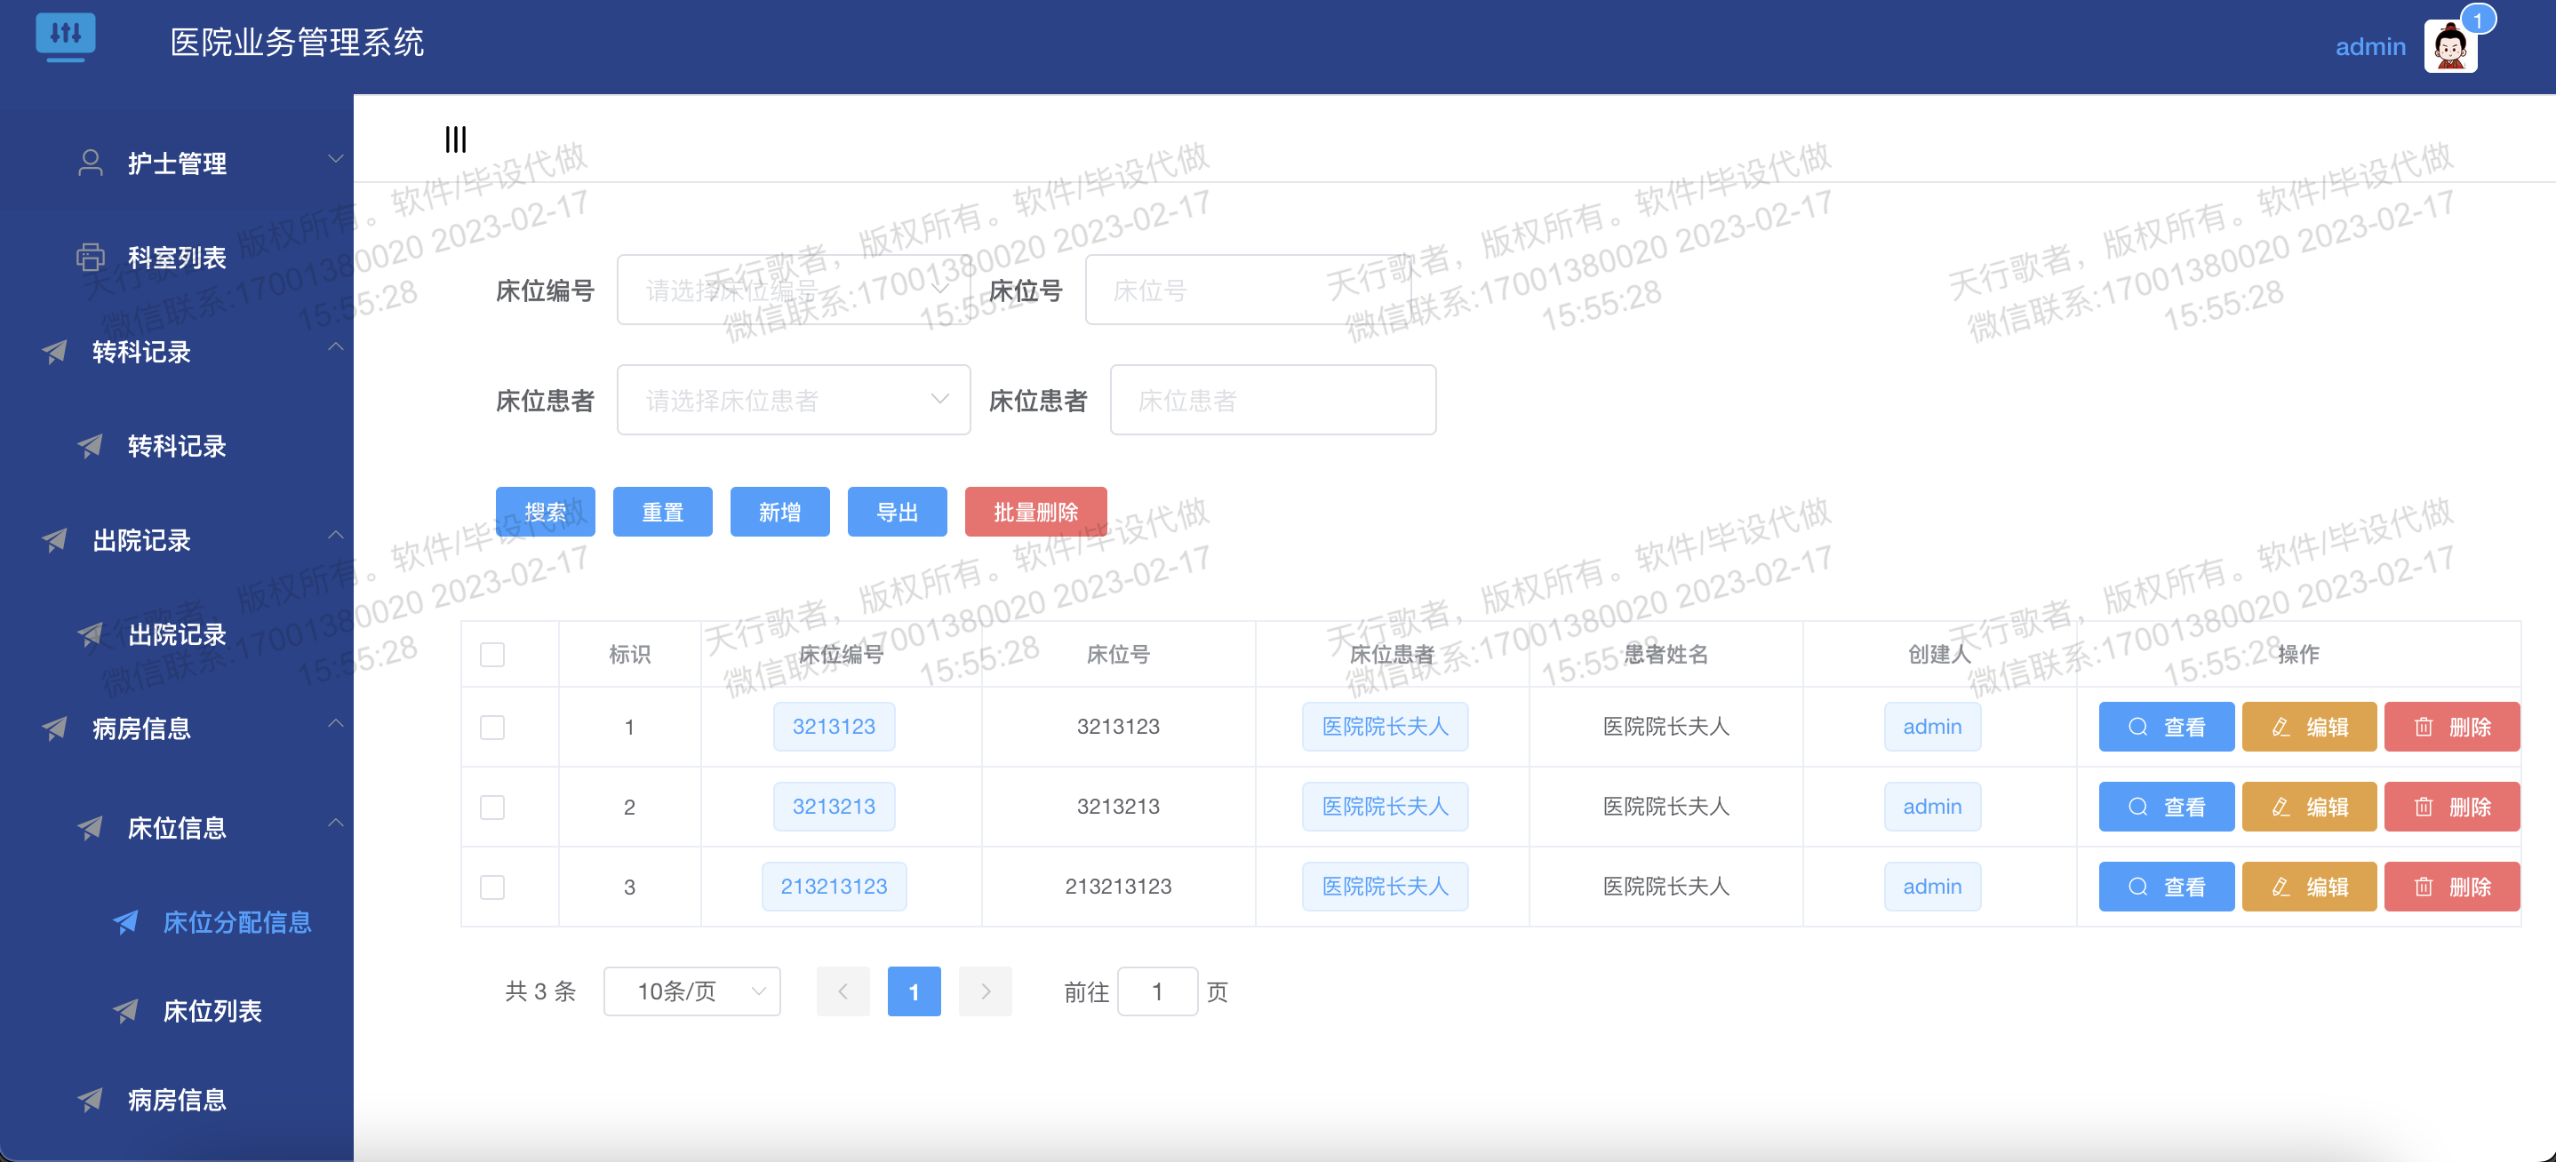Click the magnifier 查看 button in row 1

tap(2165, 727)
